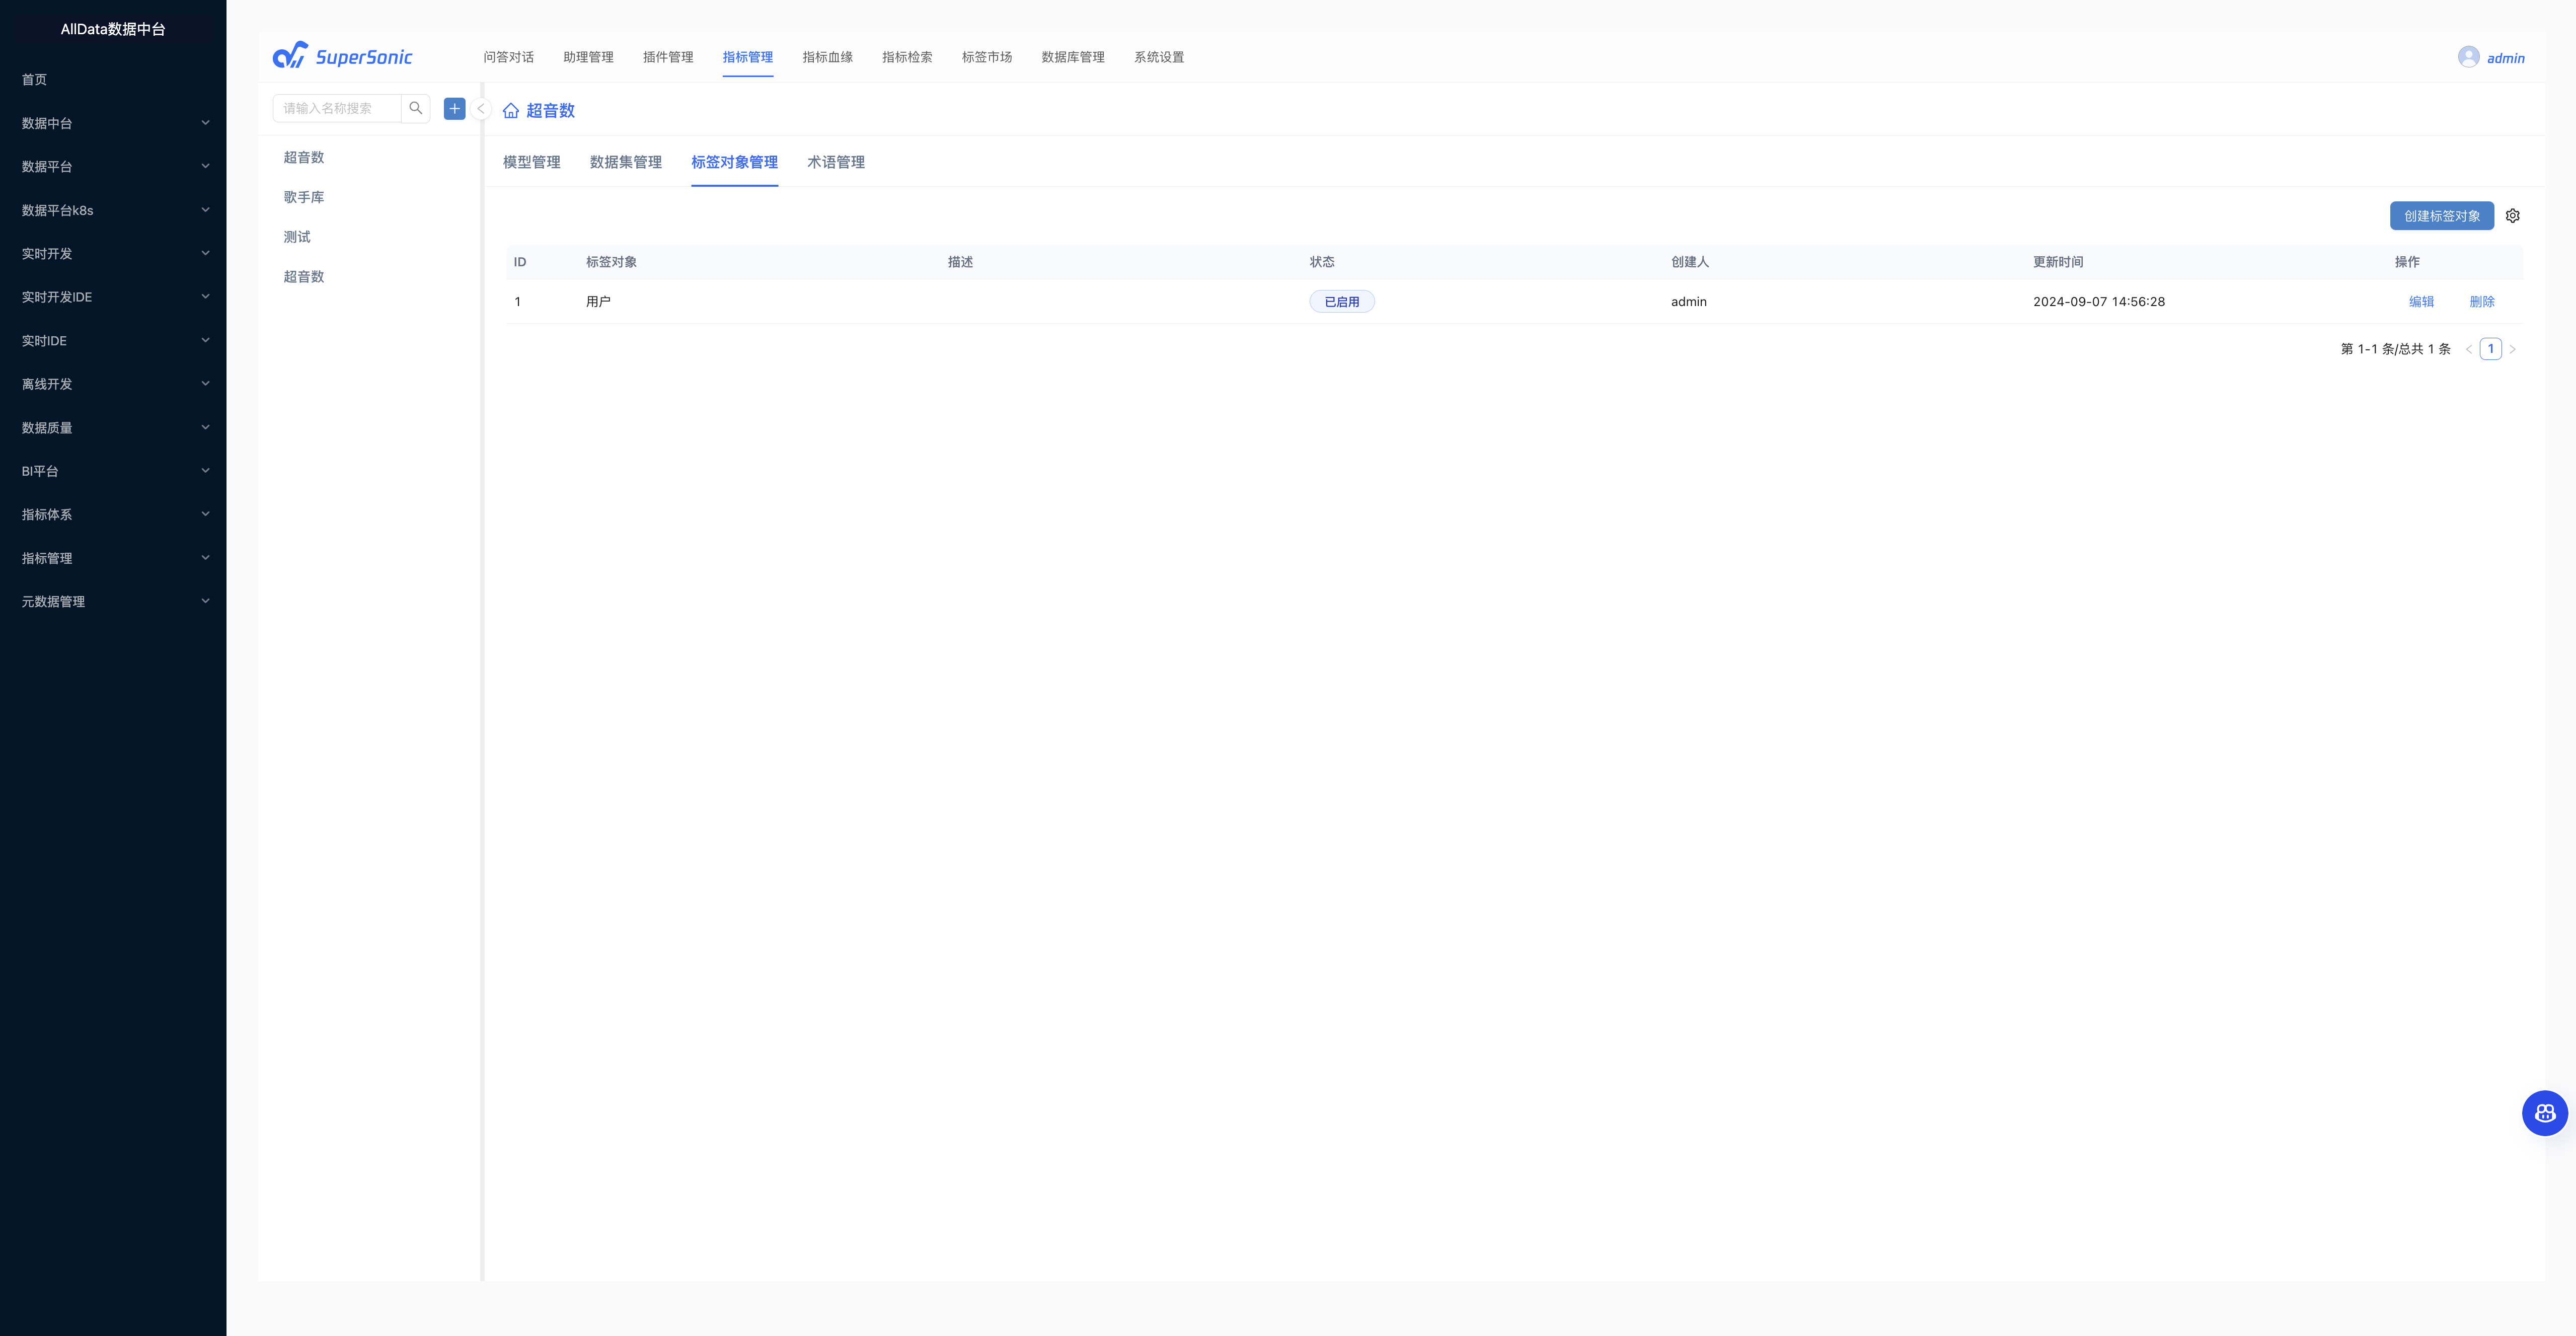Viewport: 2576px width, 1336px height.
Task: Select 歌手库 in domain list
Action: point(304,197)
